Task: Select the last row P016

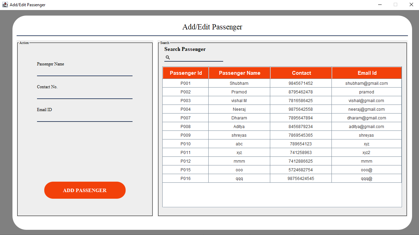Action: click(185, 179)
